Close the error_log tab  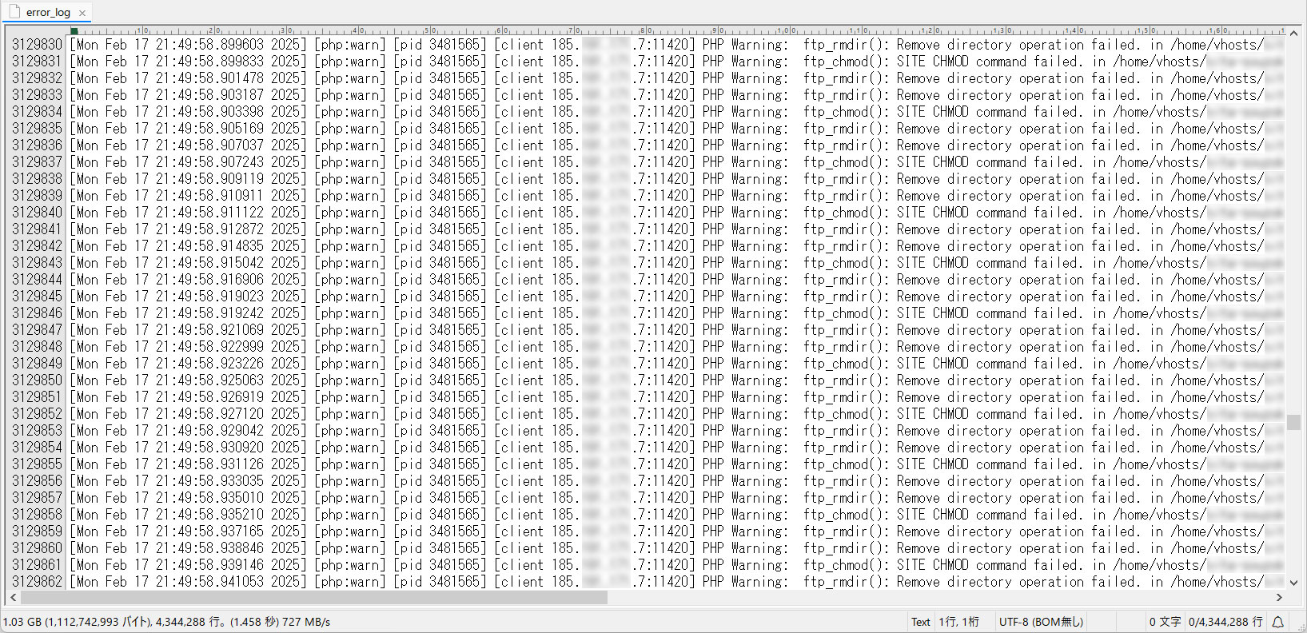[82, 13]
